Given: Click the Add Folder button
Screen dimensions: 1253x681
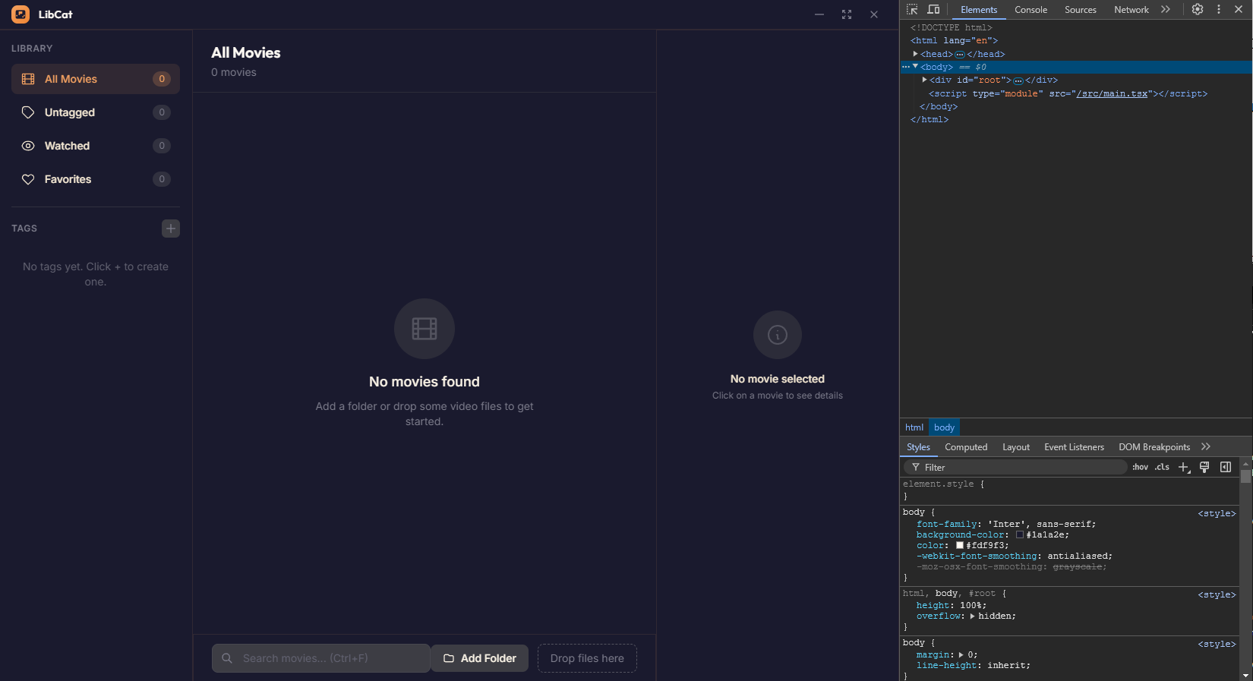Looking at the screenshot, I should coord(480,658).
